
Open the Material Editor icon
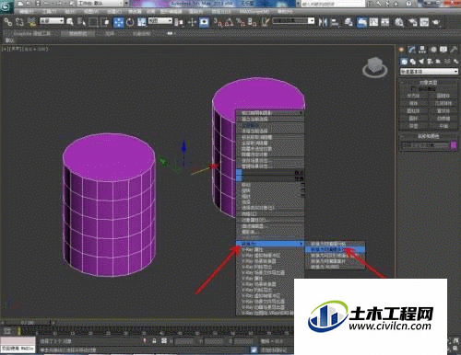[399, 22]
